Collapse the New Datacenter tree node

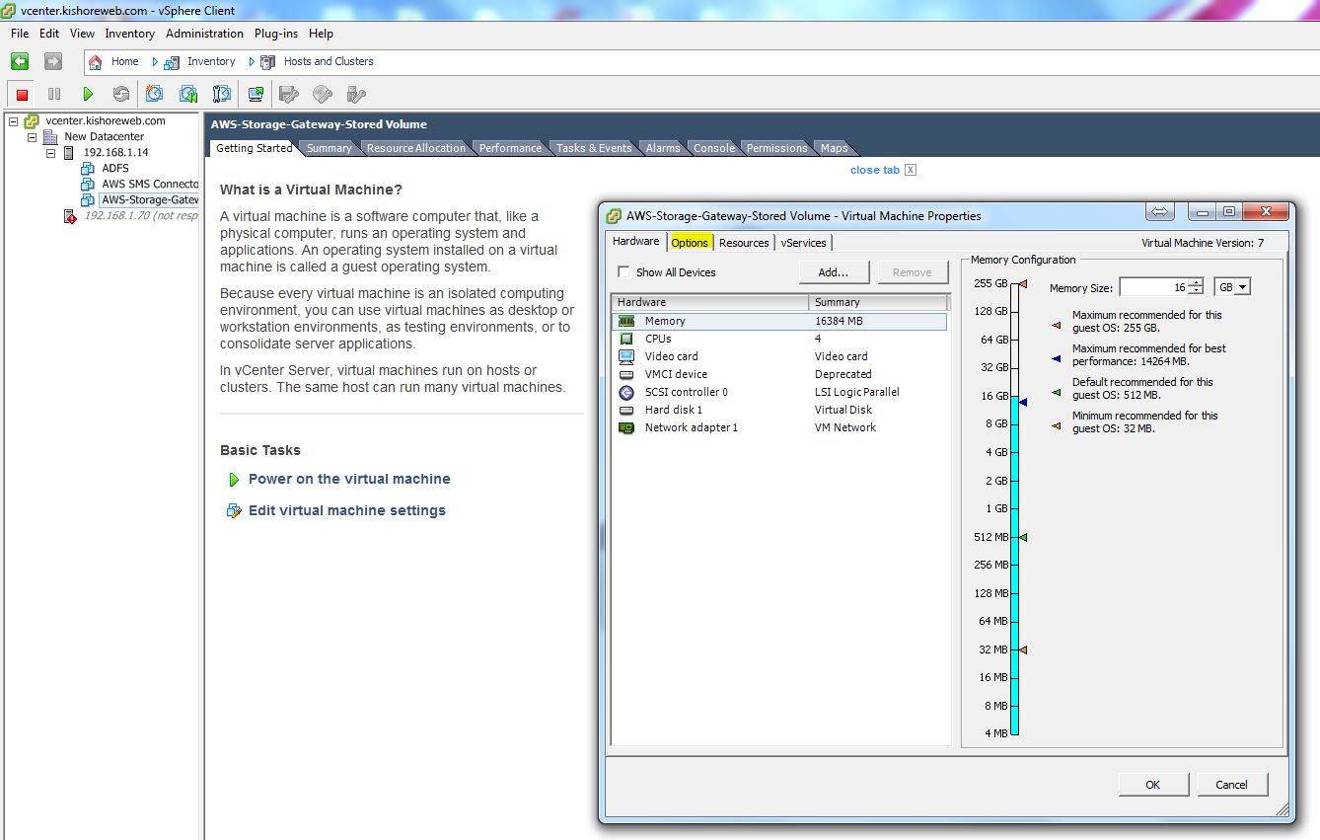(x=32, y=137)
